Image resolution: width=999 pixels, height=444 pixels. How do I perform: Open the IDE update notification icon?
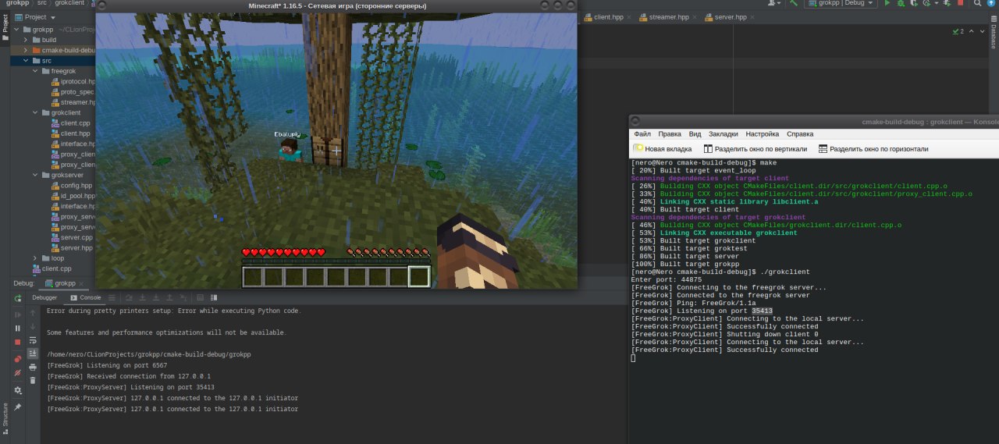[991, 3]
